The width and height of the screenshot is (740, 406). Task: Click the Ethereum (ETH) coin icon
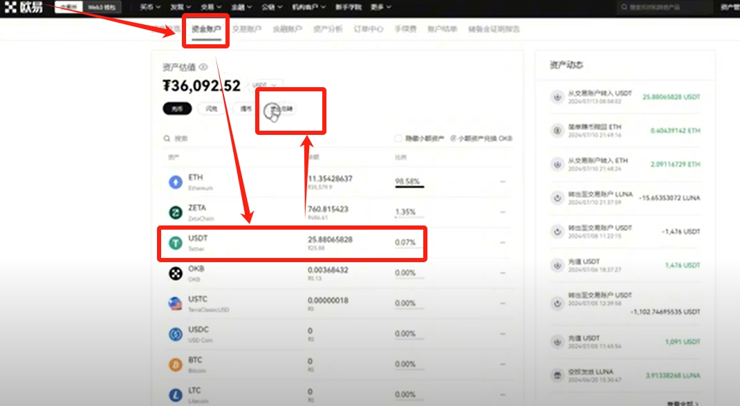coord(176,182)
